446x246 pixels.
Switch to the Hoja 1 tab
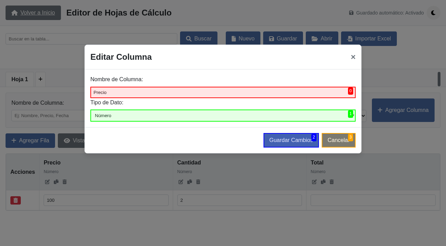click(x=20, y=79)
